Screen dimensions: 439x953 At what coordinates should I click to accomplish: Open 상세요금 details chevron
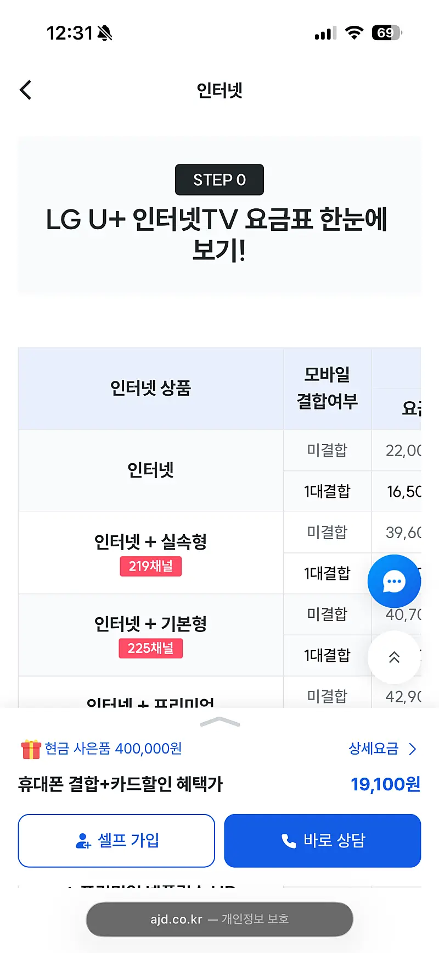(413, 749)
